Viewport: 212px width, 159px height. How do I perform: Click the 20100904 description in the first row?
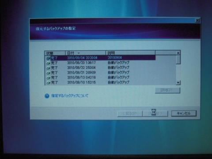pos(115,57)
